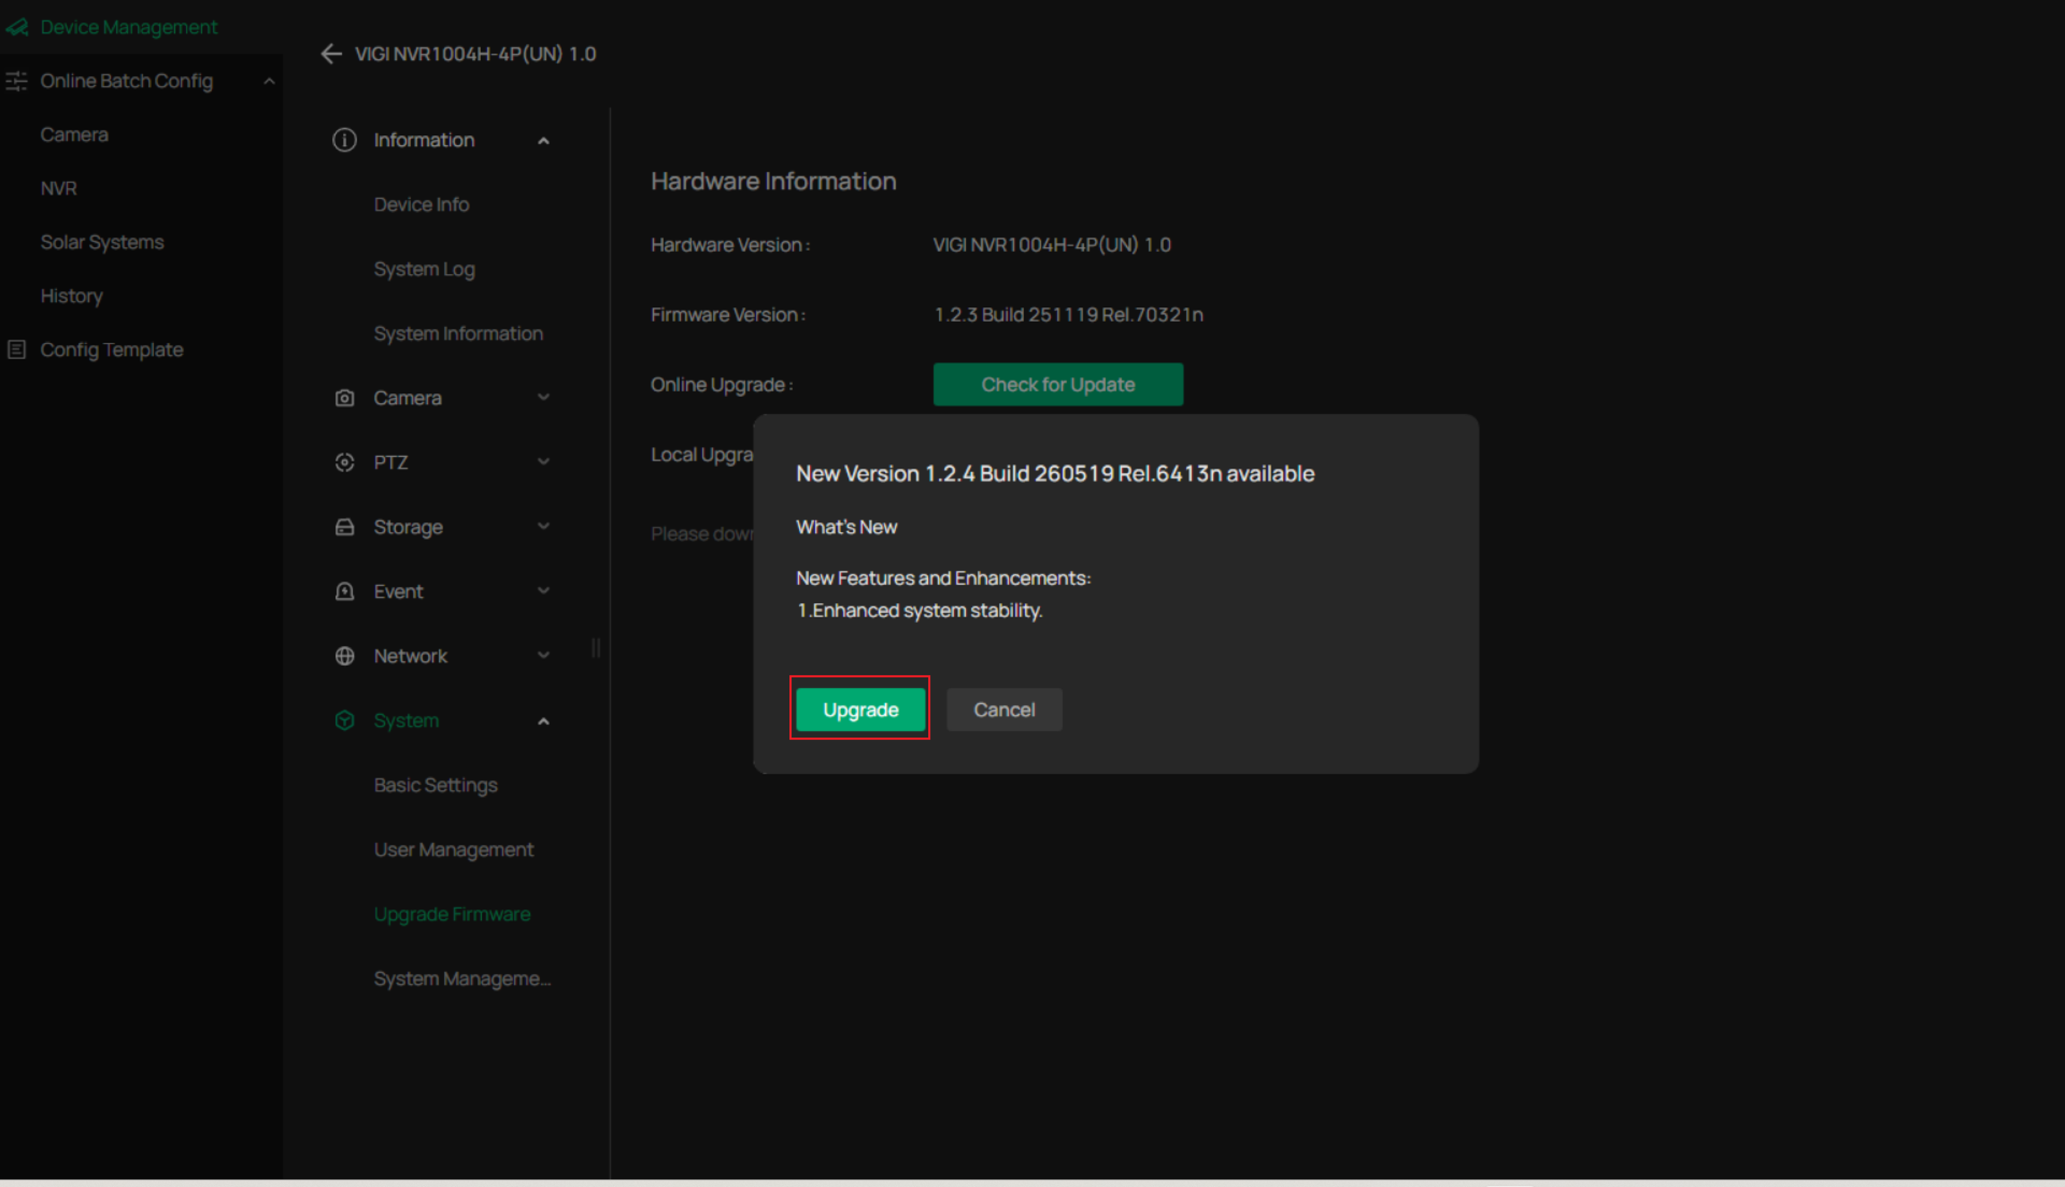
Task: Open Basic Settings under System
Action: click(x=435, y=785)
